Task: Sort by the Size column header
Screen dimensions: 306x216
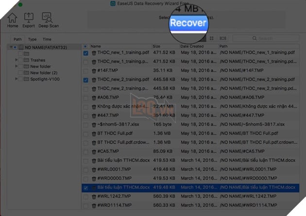Action: click(166, 46)
